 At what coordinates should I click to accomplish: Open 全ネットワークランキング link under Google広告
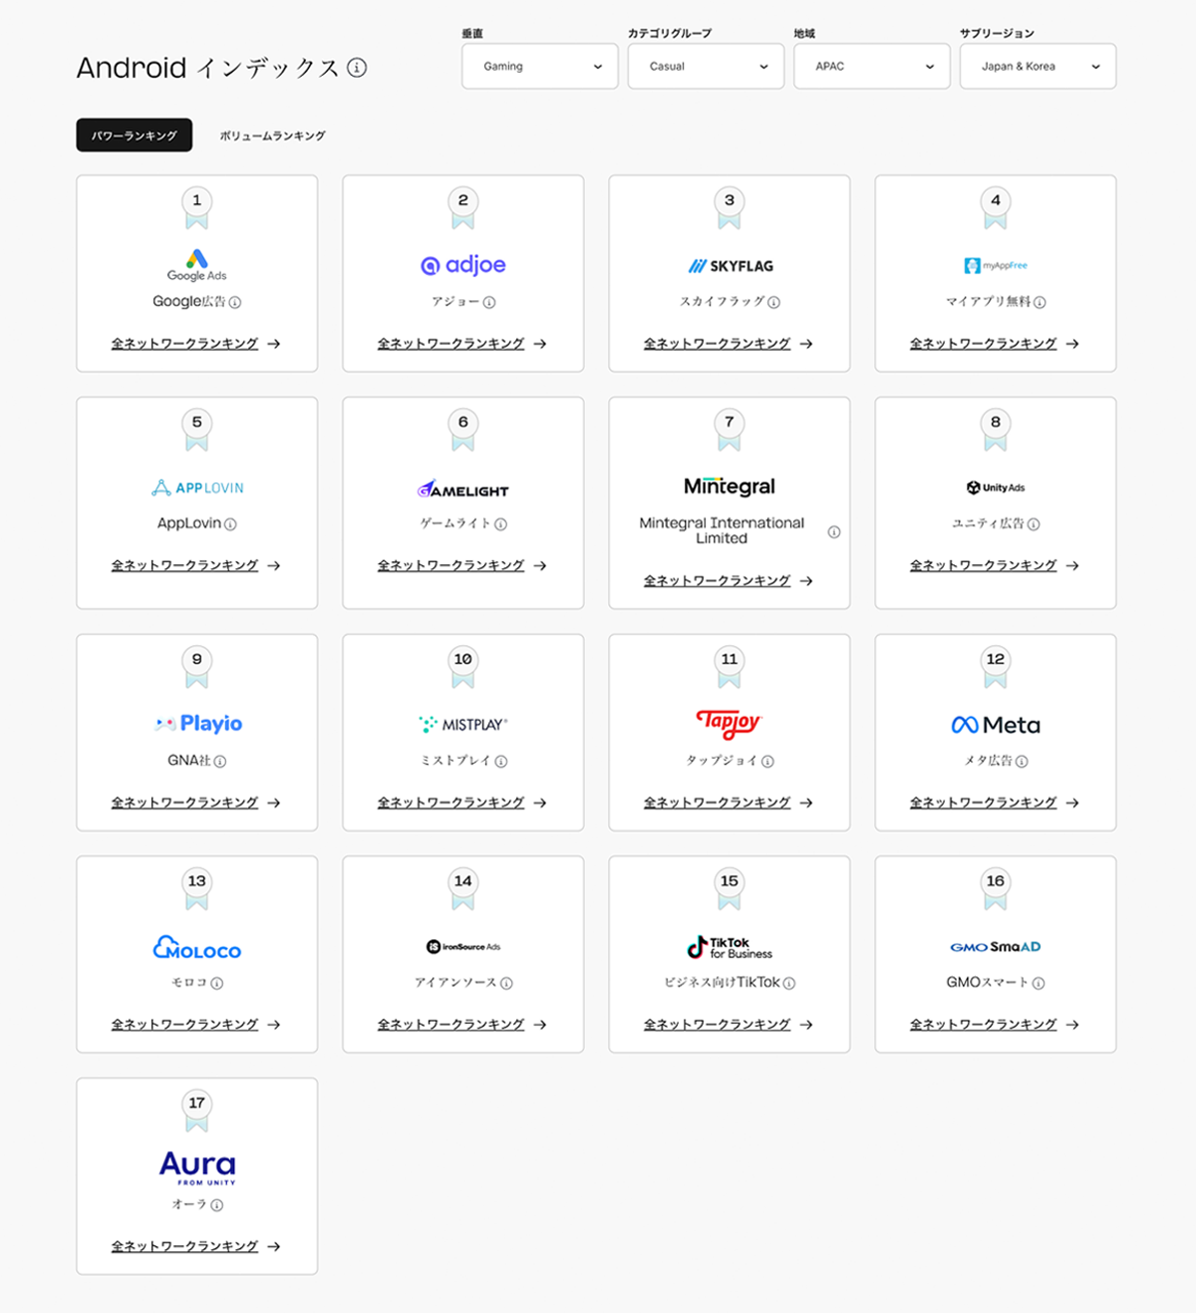click(195, 344)
